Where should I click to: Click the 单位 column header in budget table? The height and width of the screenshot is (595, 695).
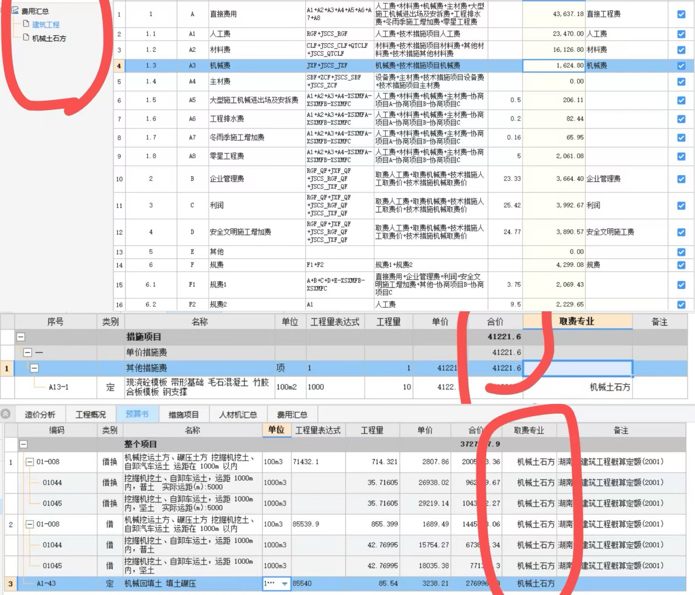pos(276,430)
